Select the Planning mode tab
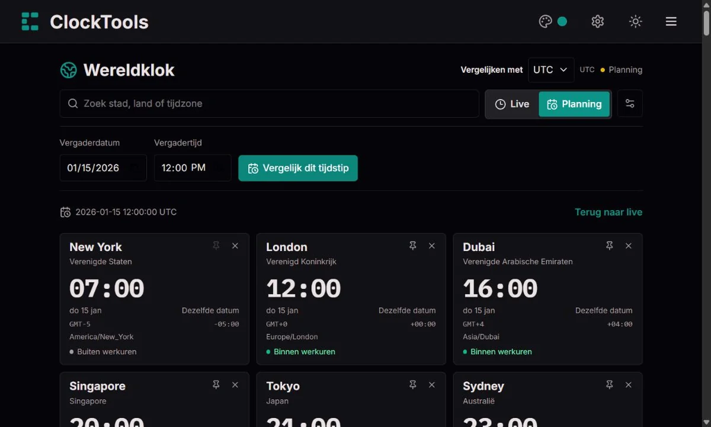 point(574,104)
